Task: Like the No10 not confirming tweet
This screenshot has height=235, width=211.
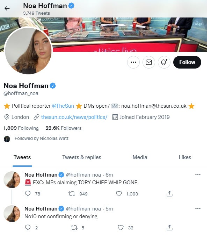Action: coord(121,228)
